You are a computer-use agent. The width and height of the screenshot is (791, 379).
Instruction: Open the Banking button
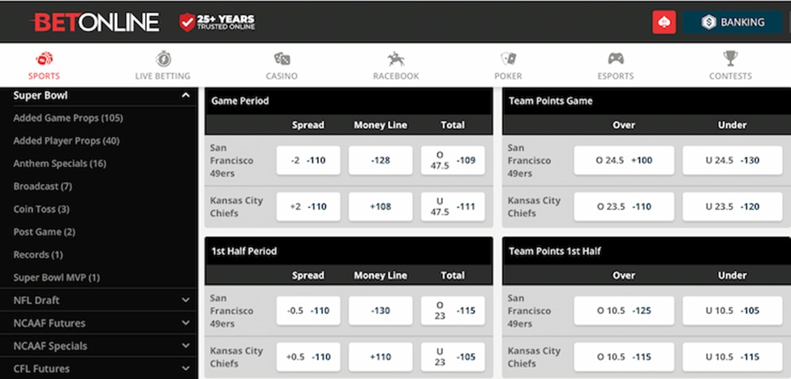tap(733, 23)
